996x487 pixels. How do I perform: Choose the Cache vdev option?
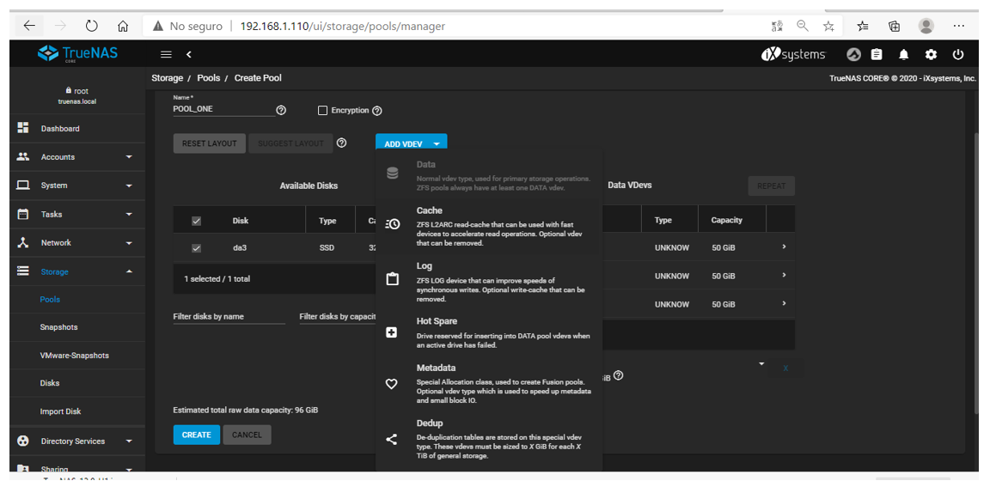[x=488, y=227]
